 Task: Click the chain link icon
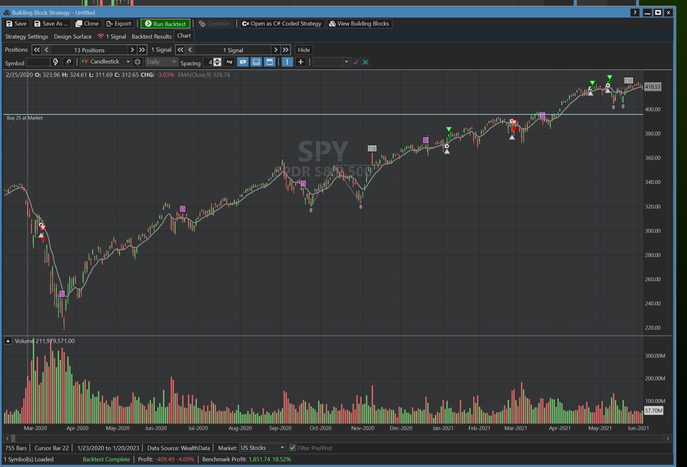68,62
